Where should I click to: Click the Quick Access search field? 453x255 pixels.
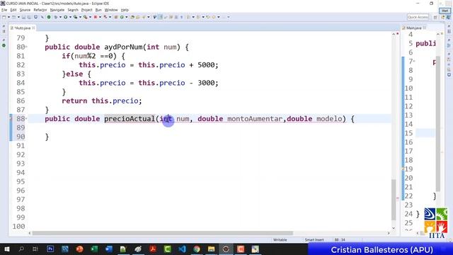[418, 17]
